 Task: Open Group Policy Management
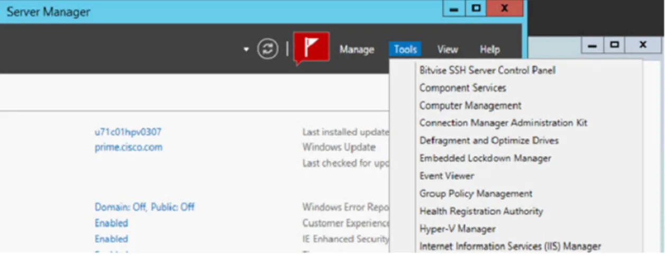coord(476,194)
